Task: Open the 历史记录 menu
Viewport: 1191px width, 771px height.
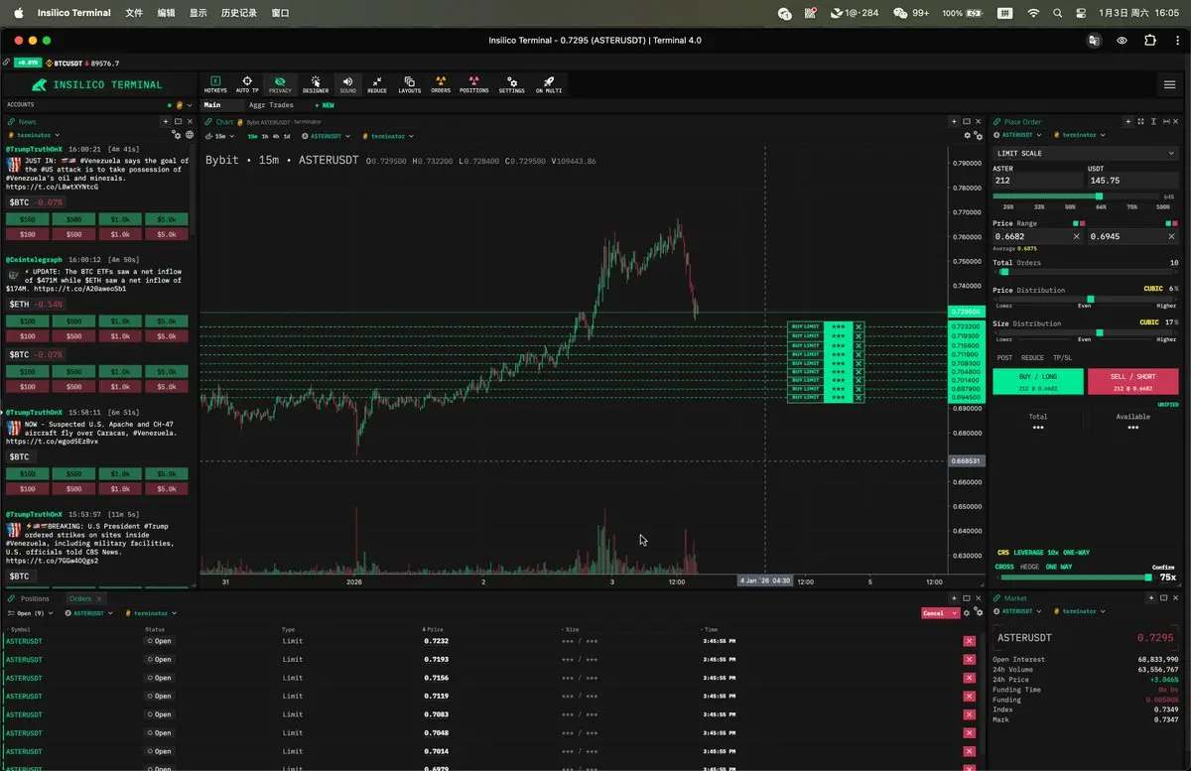Action: [239, 13]
